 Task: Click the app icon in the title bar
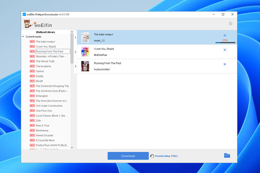24,14
